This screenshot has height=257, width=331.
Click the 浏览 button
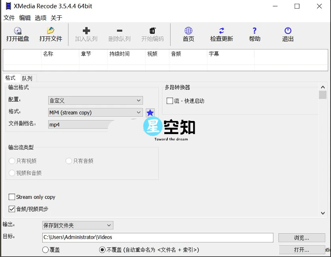point(302,237)
